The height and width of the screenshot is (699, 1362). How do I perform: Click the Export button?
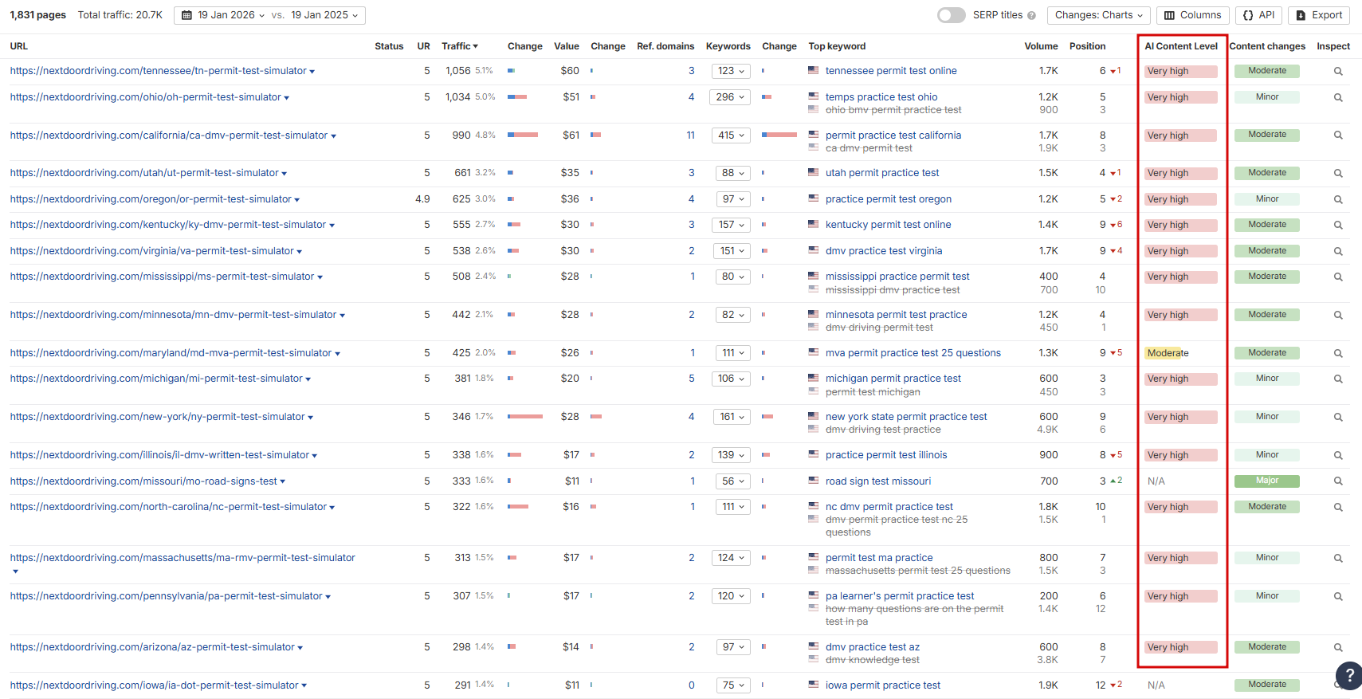[x=1319, y=15]
